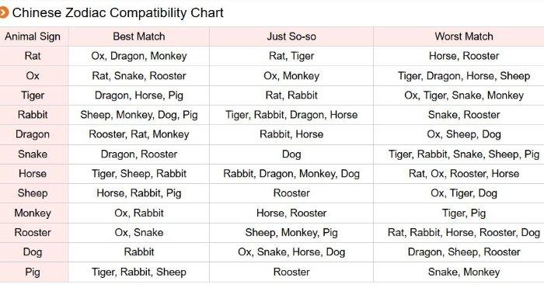Click the Animal Sign column header
Screen dimensions: 544x305
pos(33,36)
